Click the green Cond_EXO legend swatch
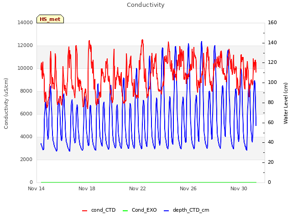 (x=125, y=211)
